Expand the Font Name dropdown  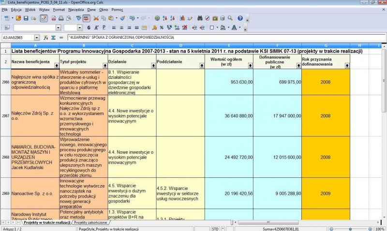pos(58,28)
